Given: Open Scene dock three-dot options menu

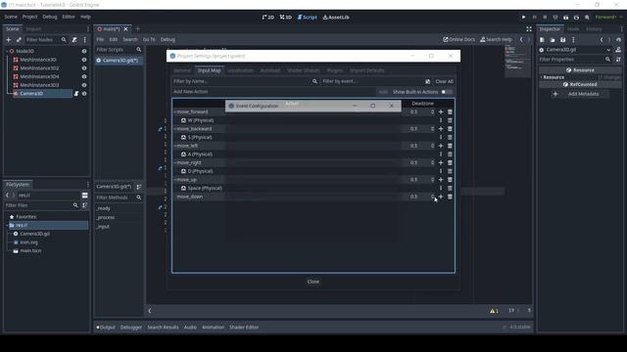Looking at the screenshot, I should 85,40.
